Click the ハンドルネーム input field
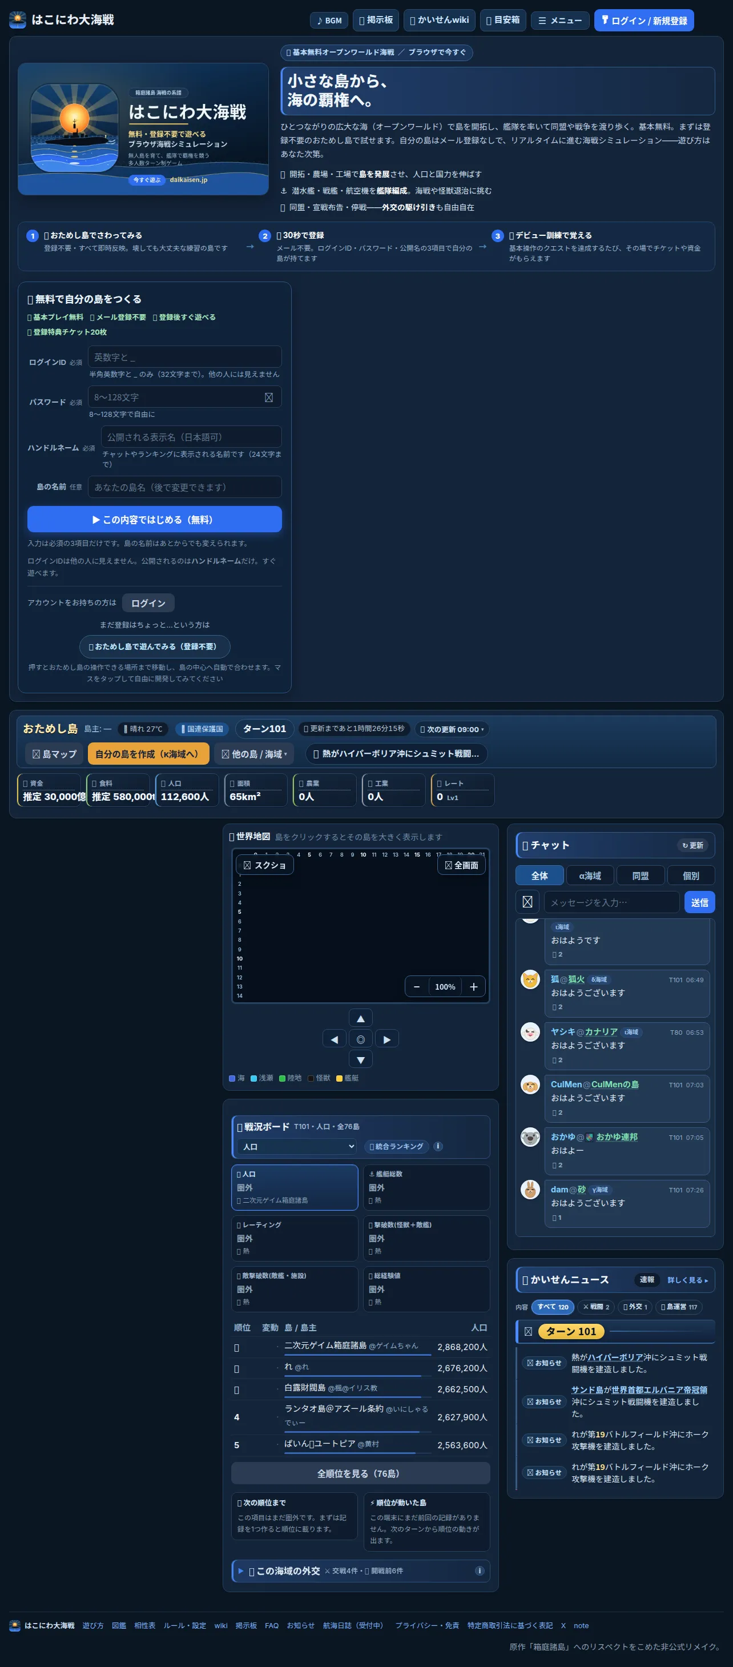The width and height of the screenshot is (733, 1667). tap(191, 437)
